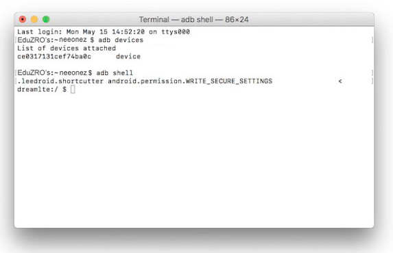Click the right bracket mark on adb shell line

click(372, 73)
